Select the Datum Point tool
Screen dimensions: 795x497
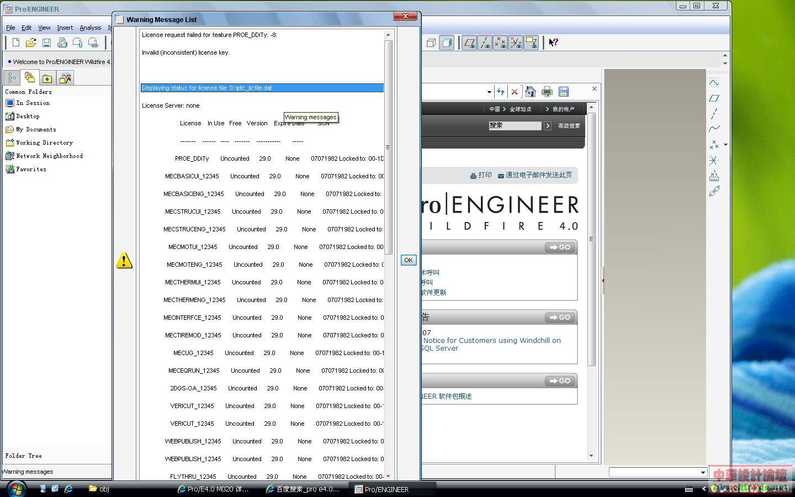(714, 145)
